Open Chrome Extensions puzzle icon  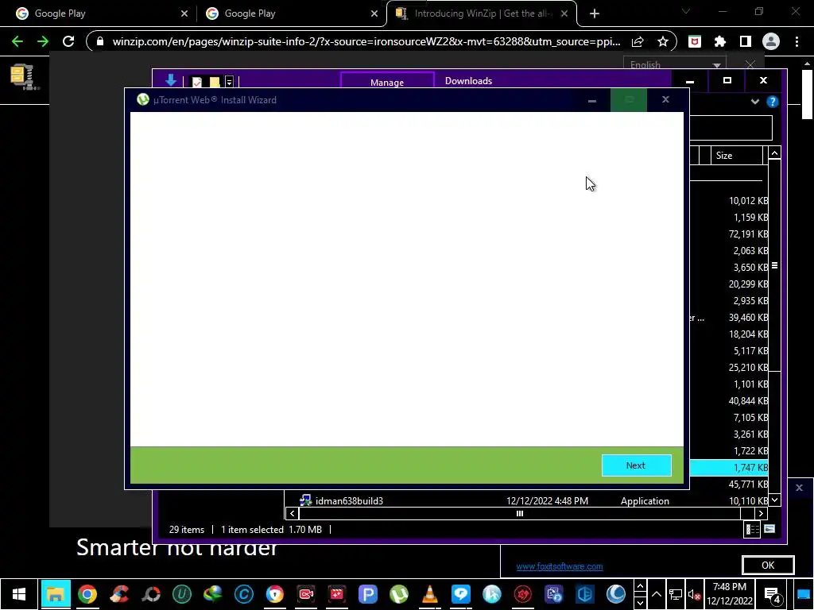(720, 41)
